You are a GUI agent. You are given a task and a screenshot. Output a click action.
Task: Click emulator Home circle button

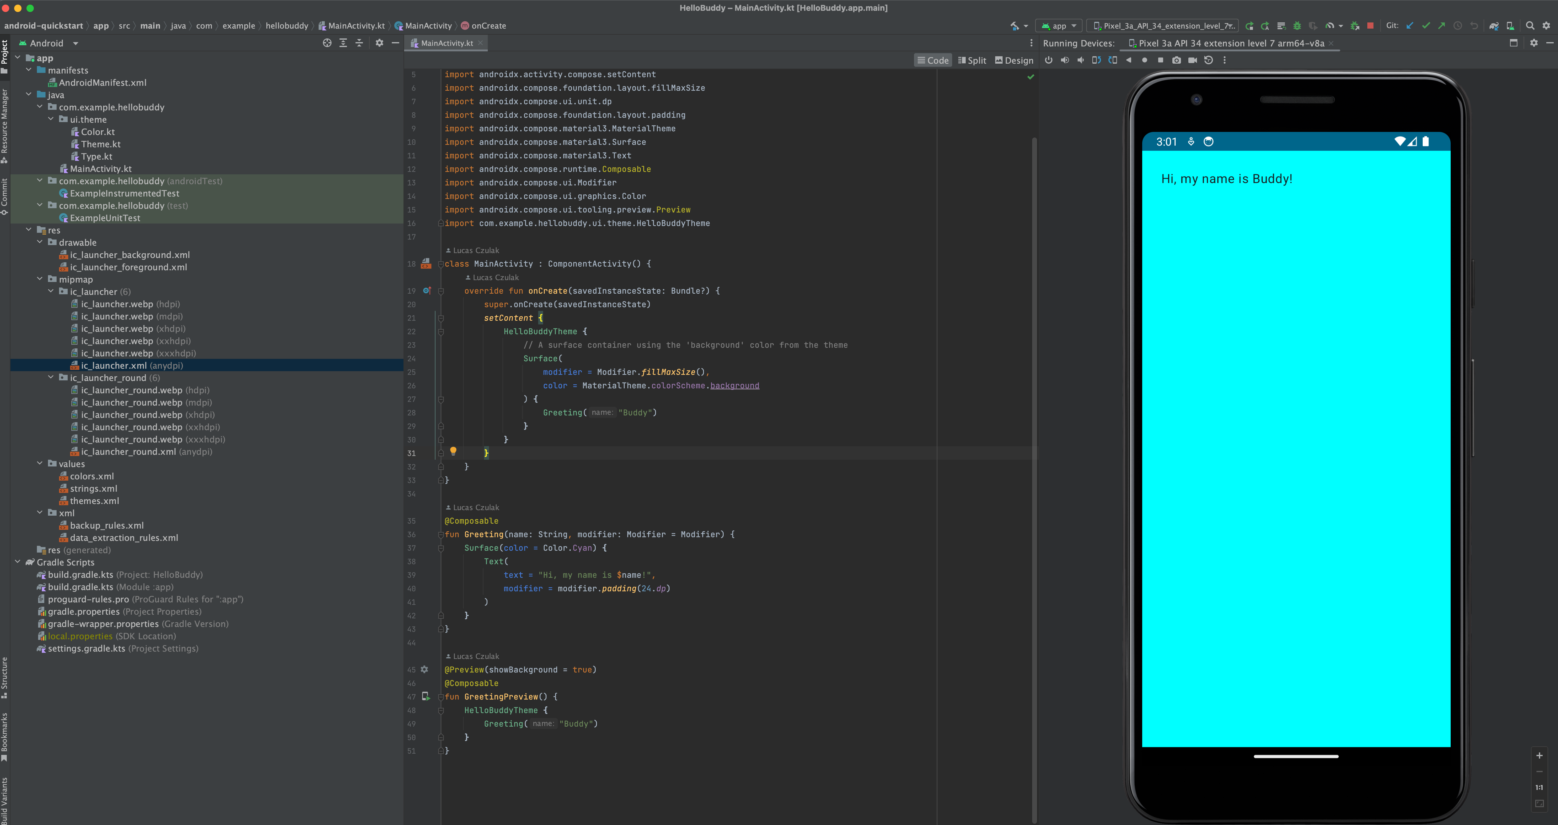coord(1144,60)
